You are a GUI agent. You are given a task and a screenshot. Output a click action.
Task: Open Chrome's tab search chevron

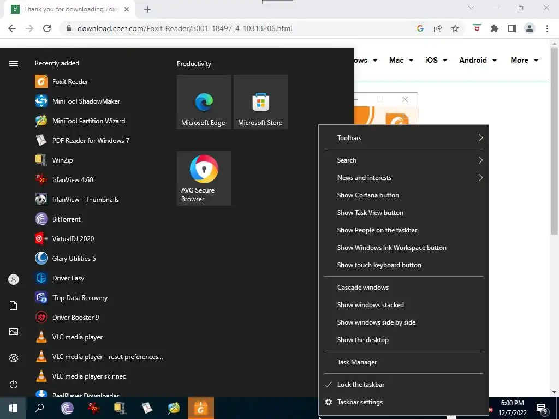tap(471, 8)
